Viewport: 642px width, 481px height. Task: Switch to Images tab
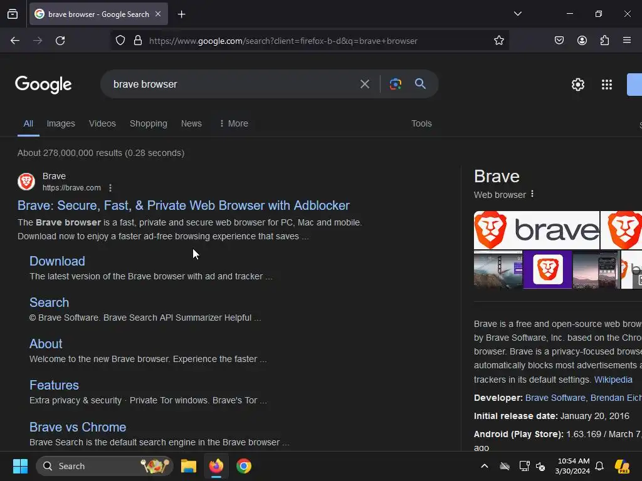pos(61,123)
